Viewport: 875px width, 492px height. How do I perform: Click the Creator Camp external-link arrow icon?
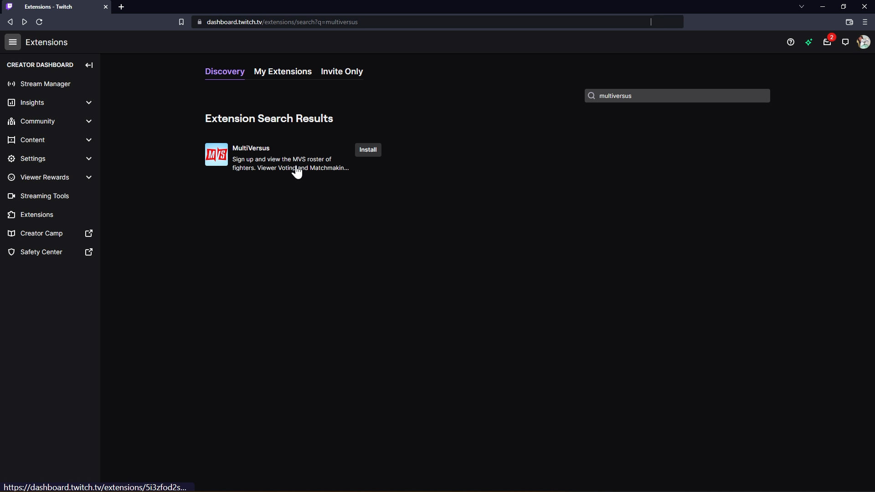89,233
